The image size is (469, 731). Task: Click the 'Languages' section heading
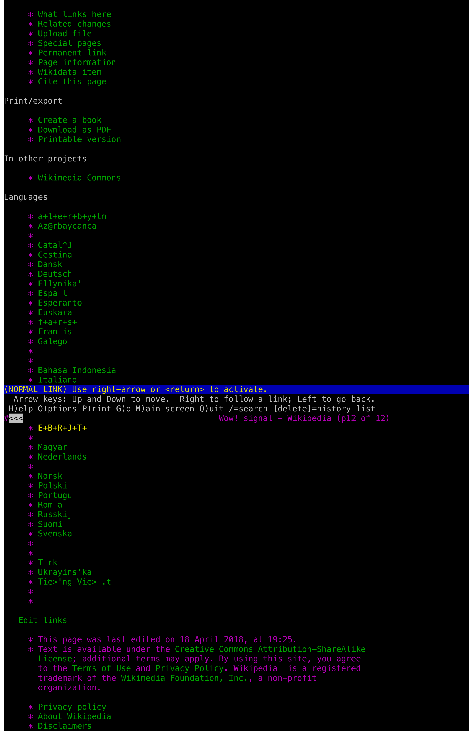26,197
